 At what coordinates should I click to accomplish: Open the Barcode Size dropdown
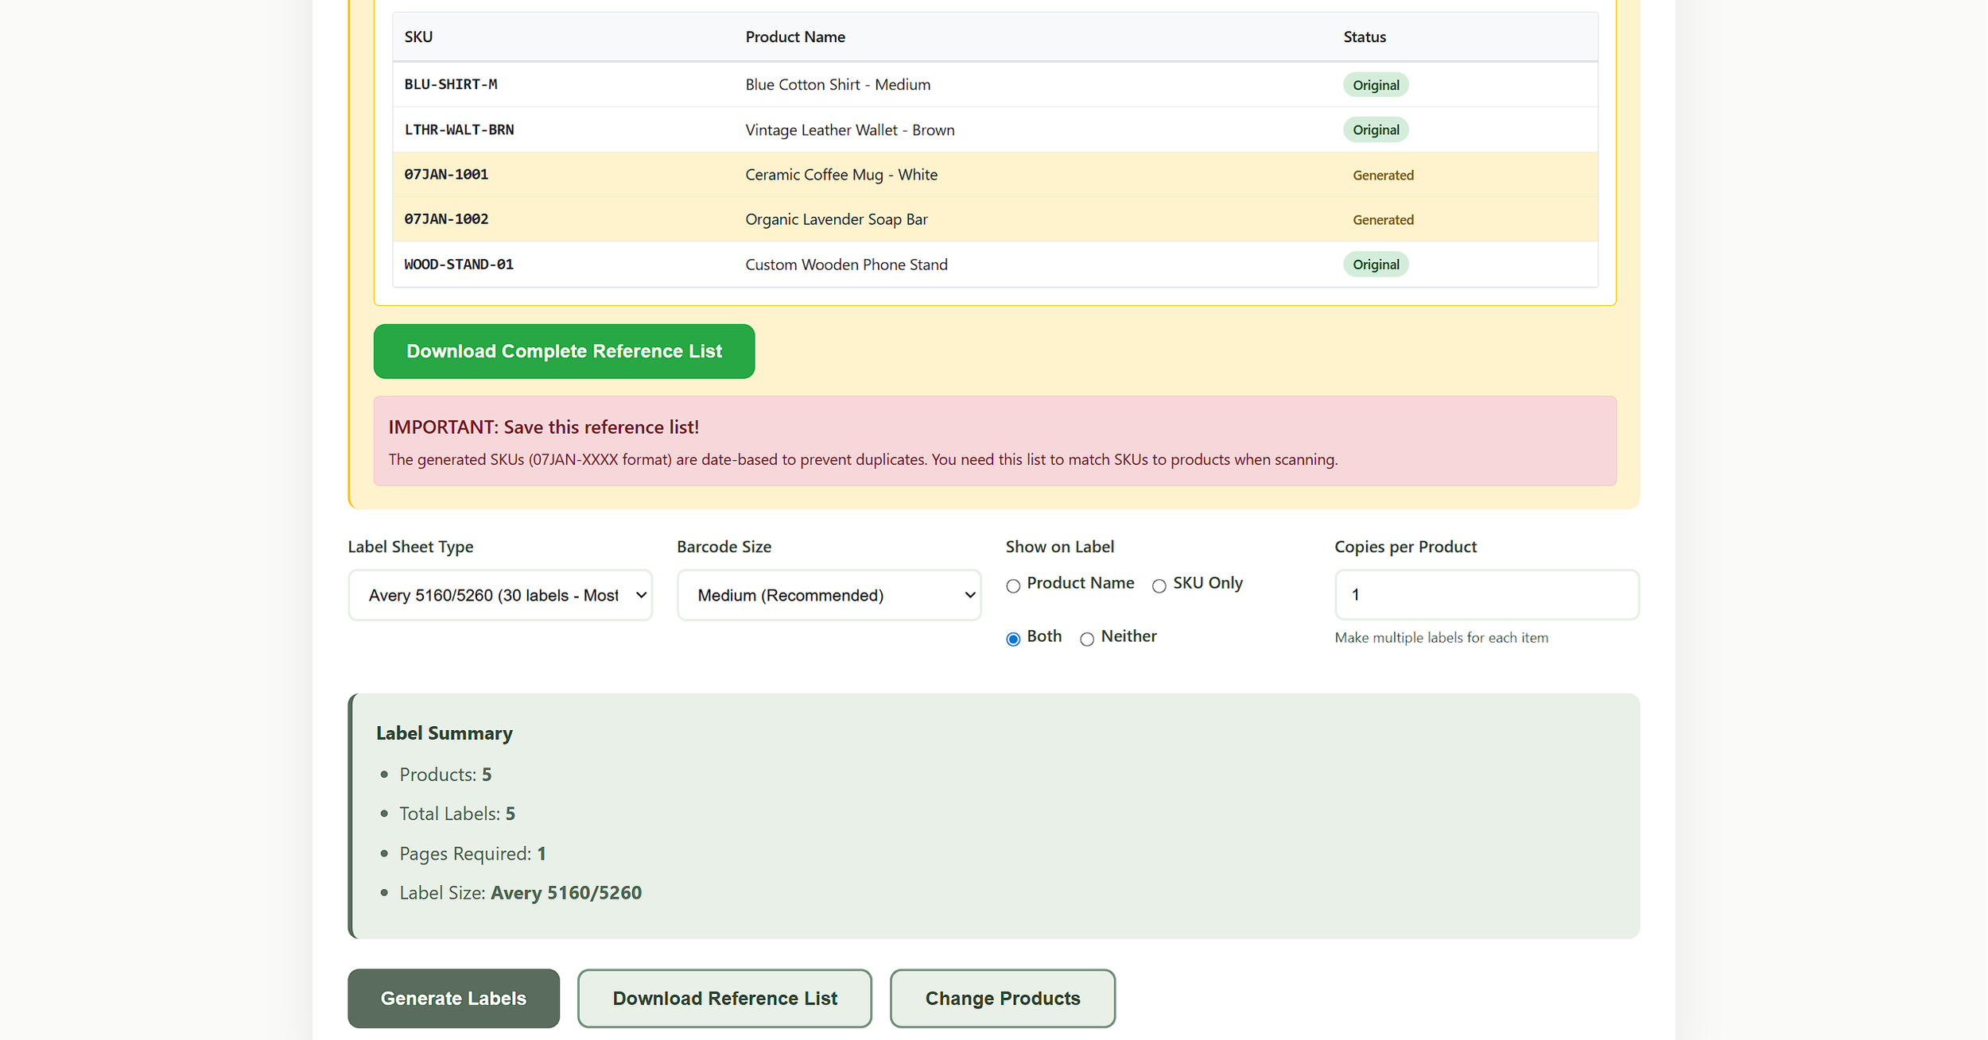[x=829, y=594]
